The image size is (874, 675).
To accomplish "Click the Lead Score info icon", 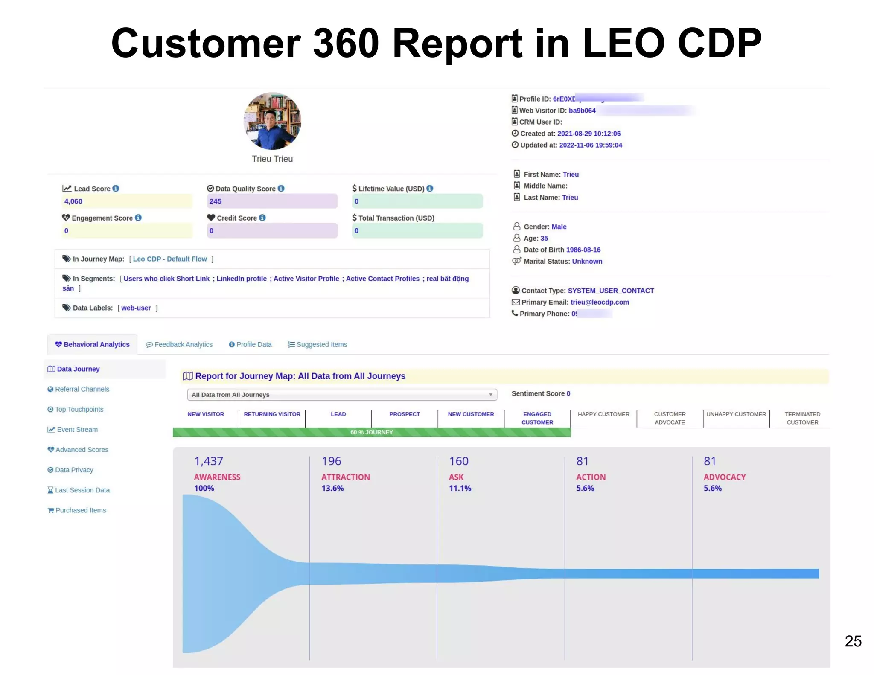I will (x=116, y=188).
